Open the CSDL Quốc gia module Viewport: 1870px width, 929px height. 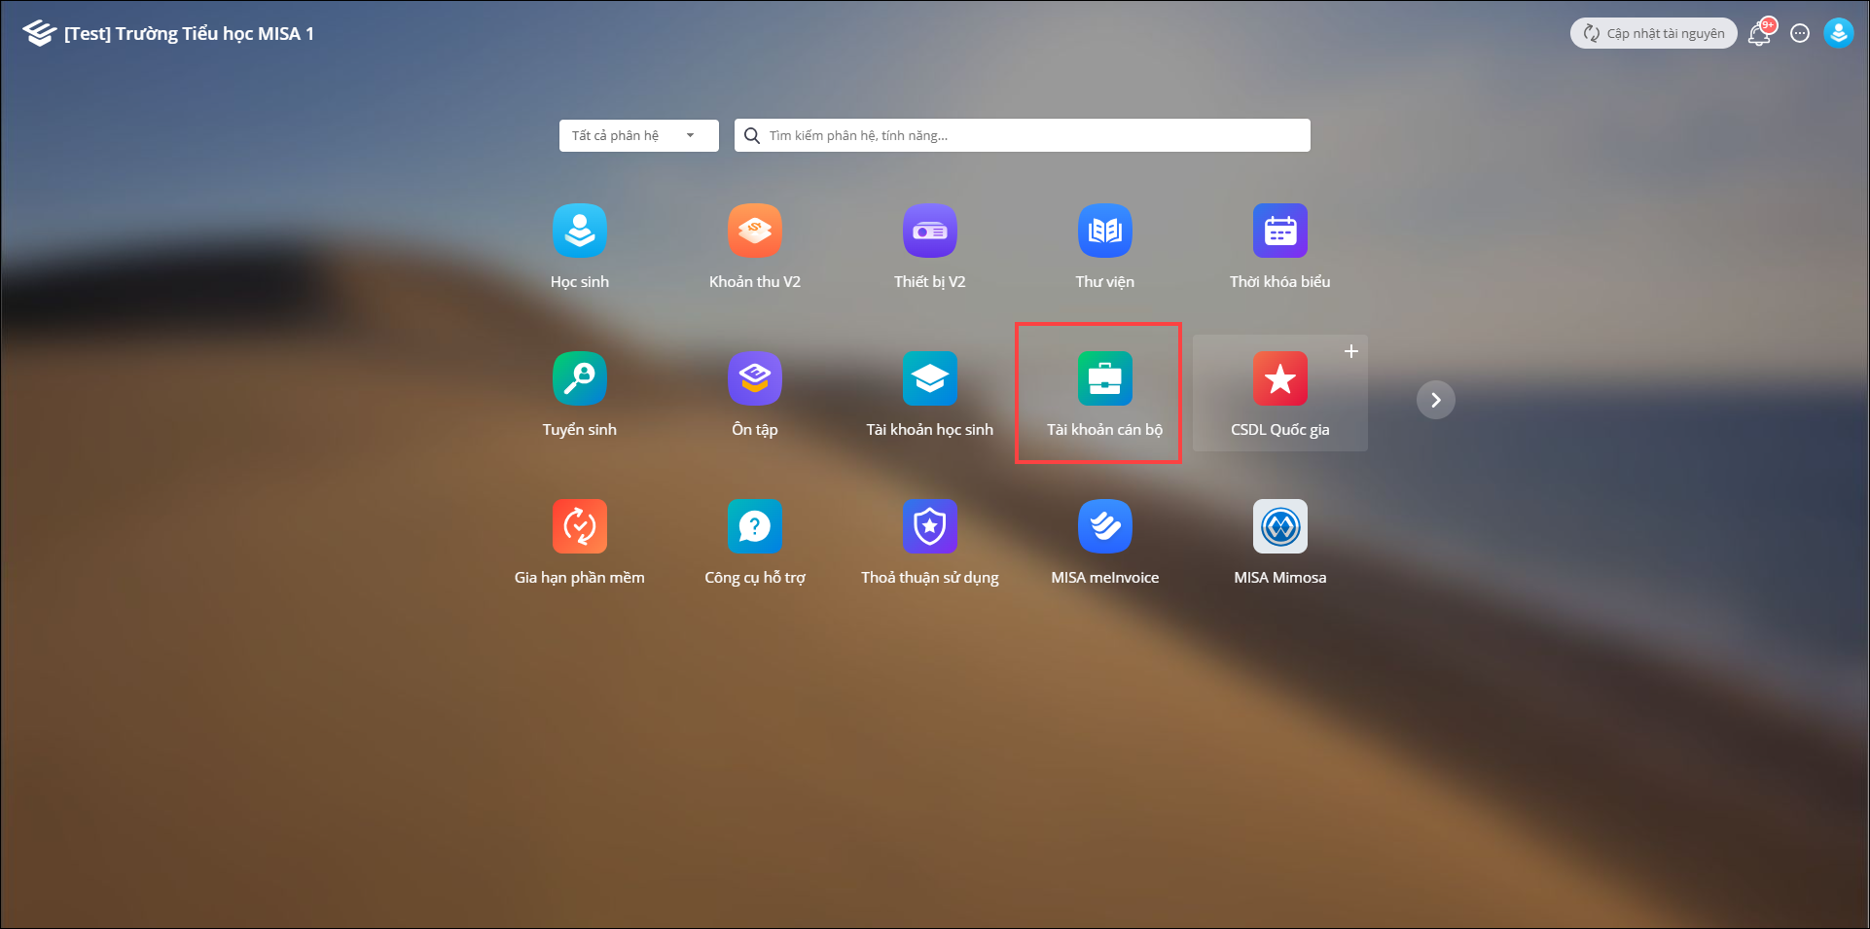click(x=1279, y=379)
